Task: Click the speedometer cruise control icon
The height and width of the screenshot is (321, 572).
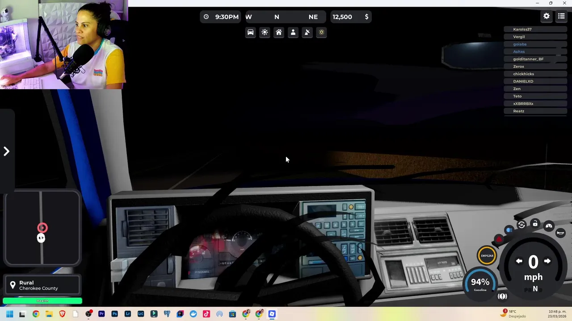Action: [549, 226]
